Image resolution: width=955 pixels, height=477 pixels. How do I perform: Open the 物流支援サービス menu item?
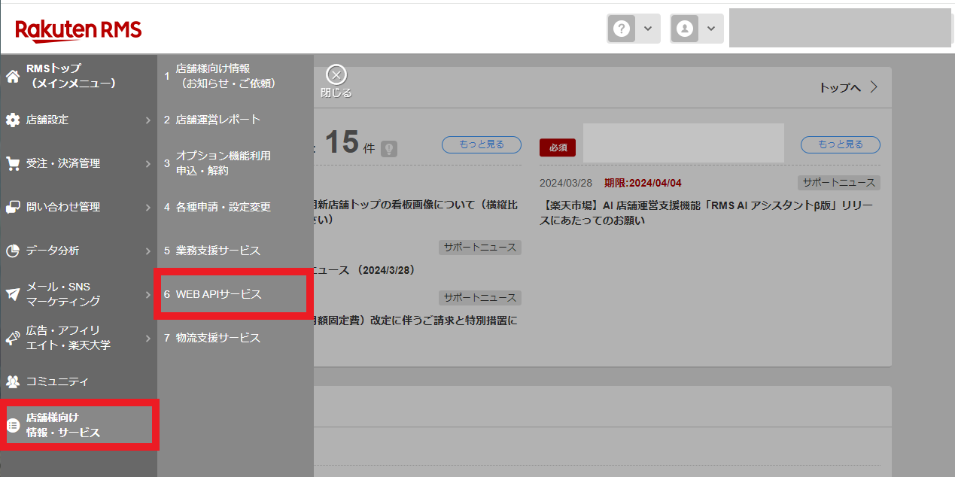point(217,338)
